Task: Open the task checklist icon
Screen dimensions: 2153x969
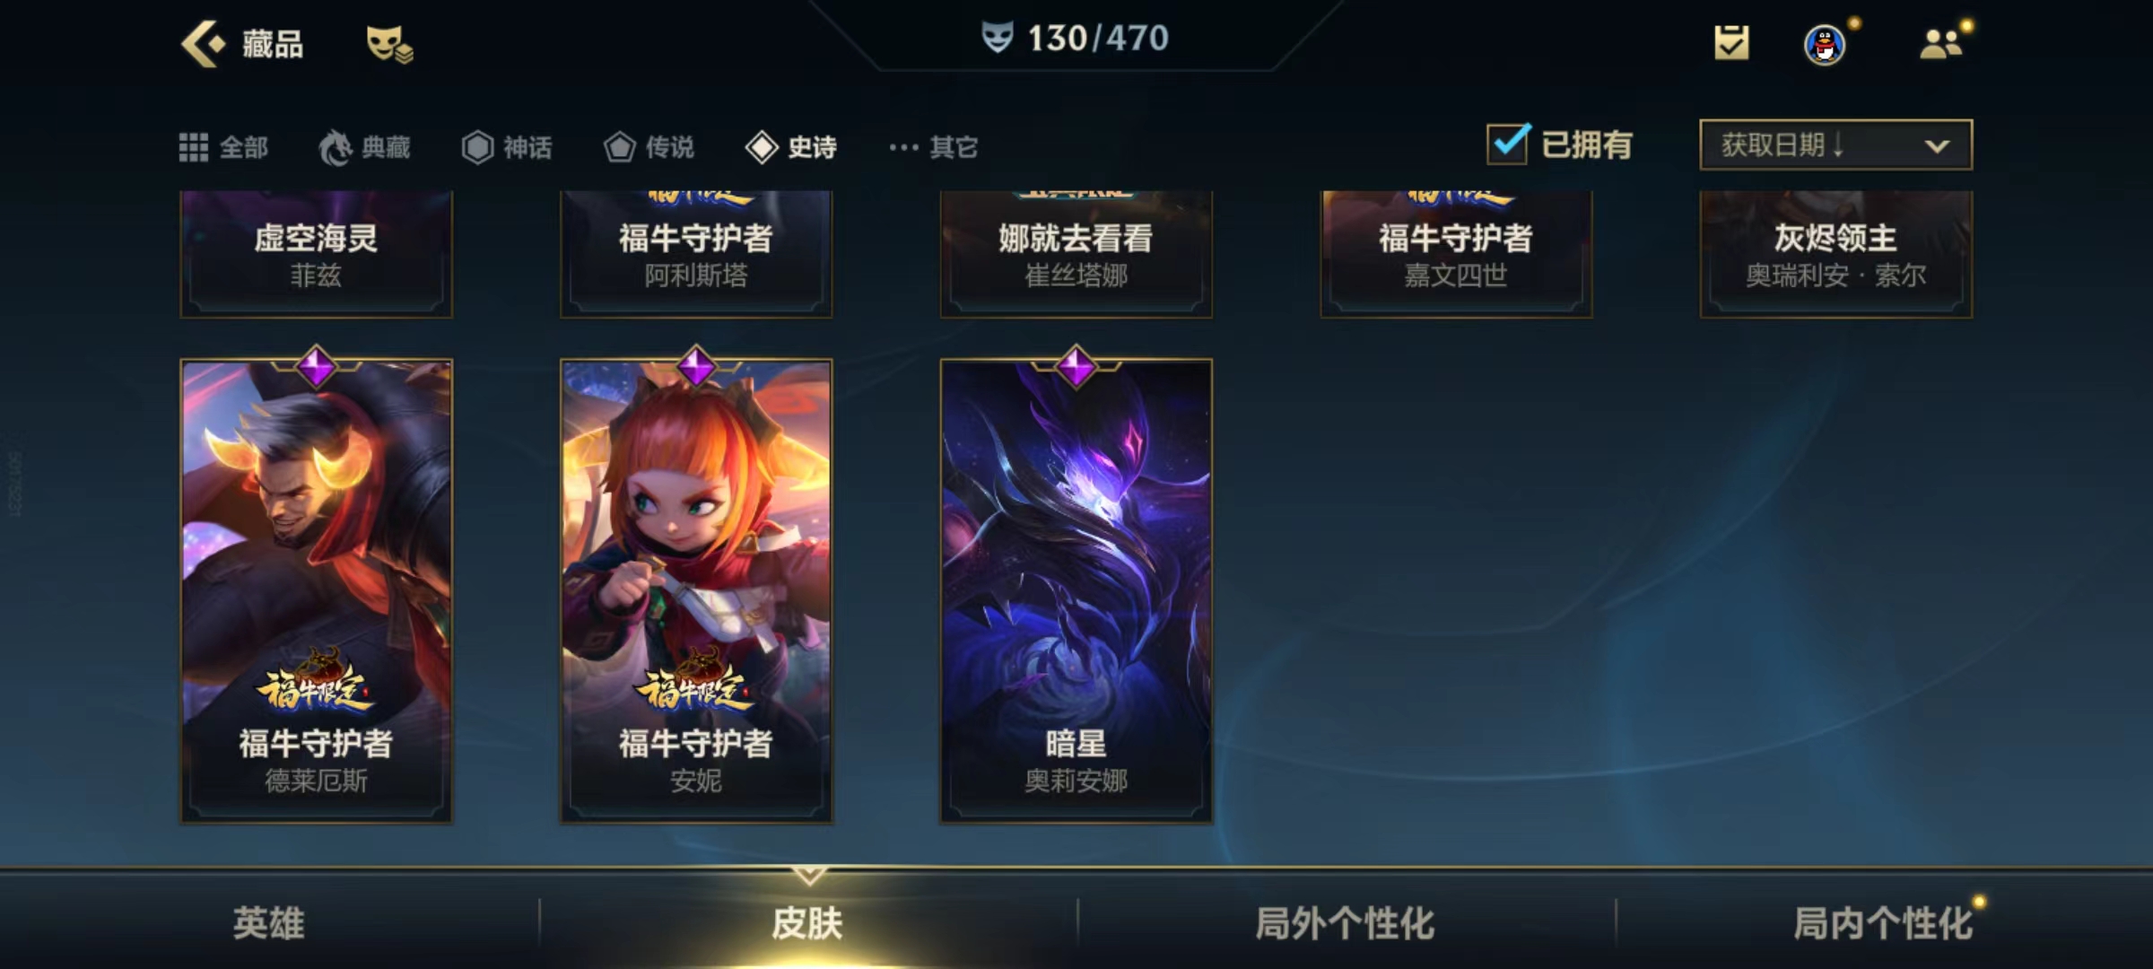Action: pos(1731,42)
